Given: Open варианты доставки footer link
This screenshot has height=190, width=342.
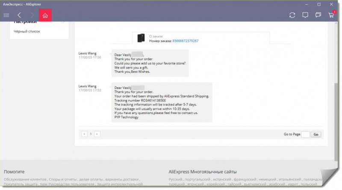Looking at the screenshot, I should (x=122, y=179).
